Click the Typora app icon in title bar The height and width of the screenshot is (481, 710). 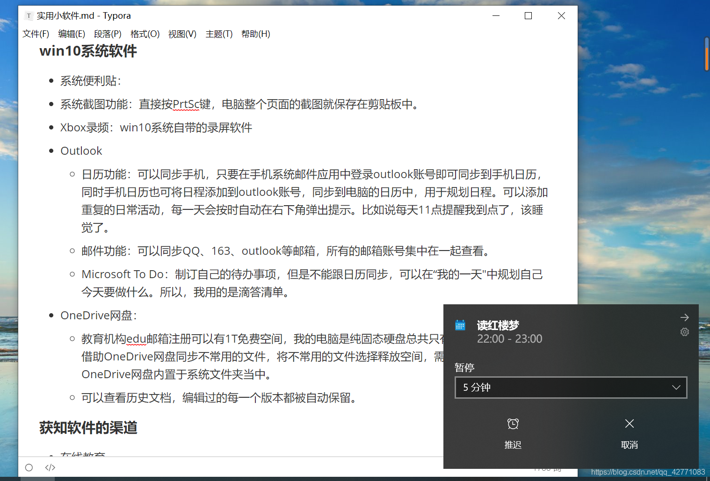tap(29, 16)
